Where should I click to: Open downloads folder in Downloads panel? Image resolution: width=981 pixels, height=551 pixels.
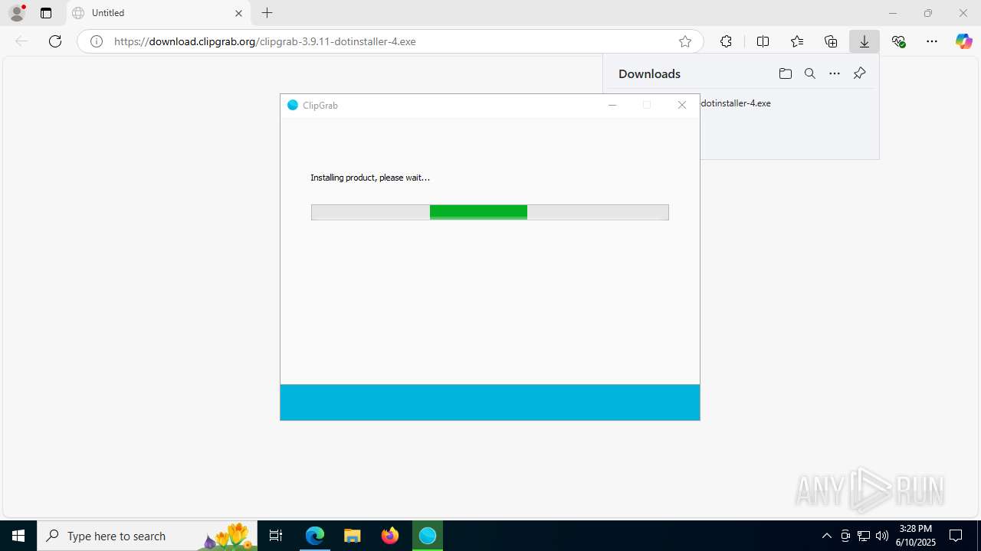click(x=785, y=73)
